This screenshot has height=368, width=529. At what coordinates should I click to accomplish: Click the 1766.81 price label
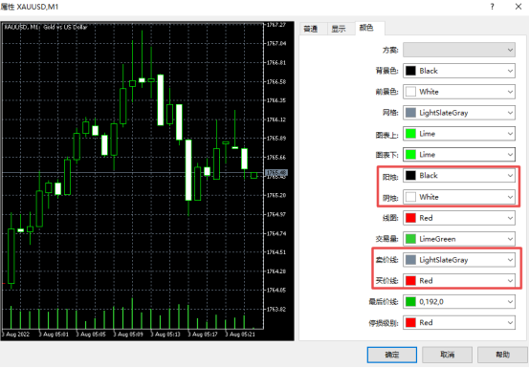point(276,63)
